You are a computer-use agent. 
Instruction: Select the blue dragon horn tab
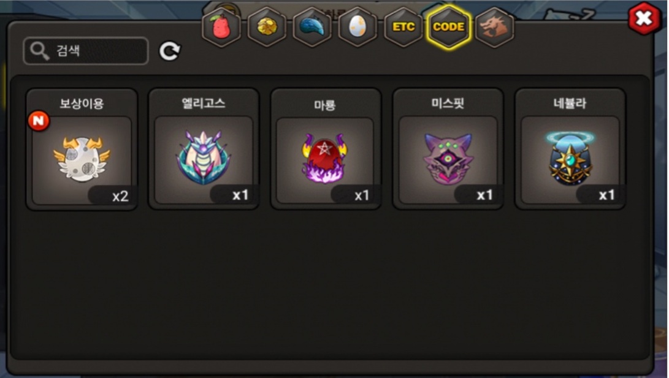(312, 28)
